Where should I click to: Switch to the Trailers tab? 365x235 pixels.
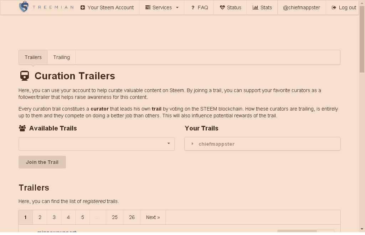(33, 57)
